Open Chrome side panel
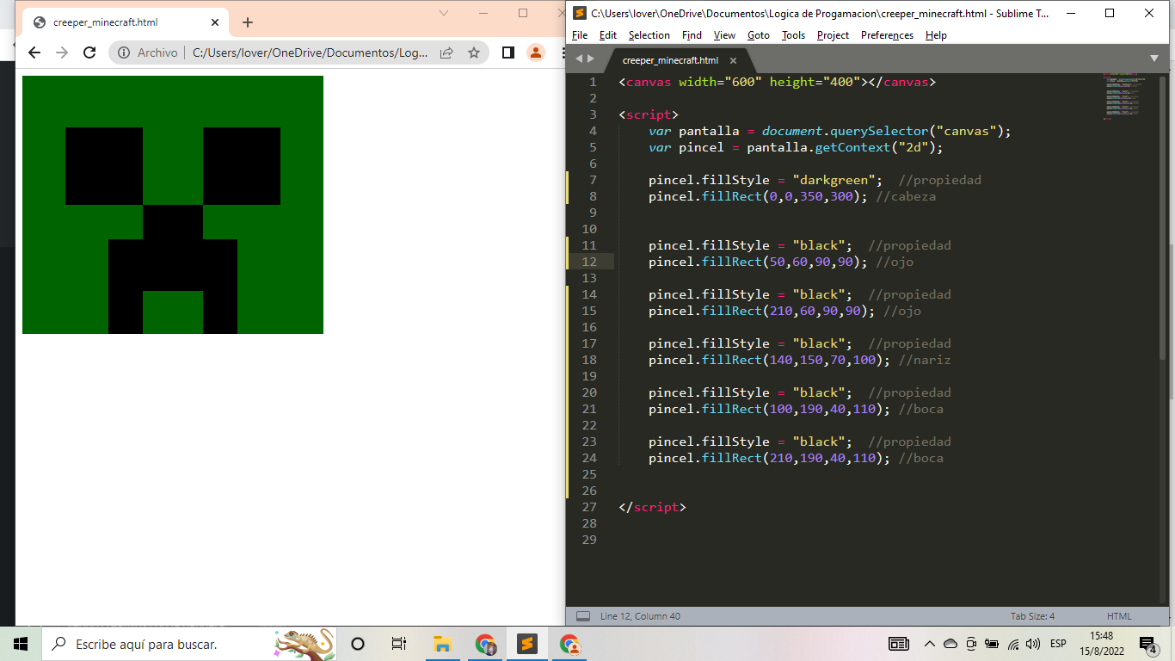This screenshot has width=1175, height=661. click(508, 53)
